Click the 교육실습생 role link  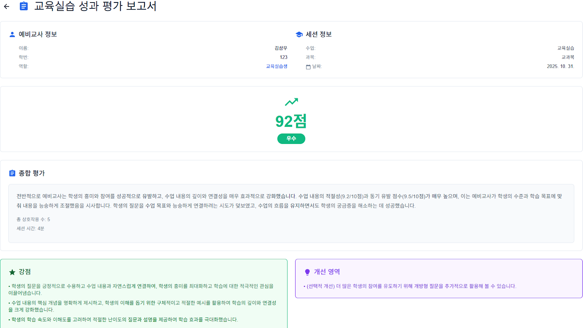[x=277, y=66]
